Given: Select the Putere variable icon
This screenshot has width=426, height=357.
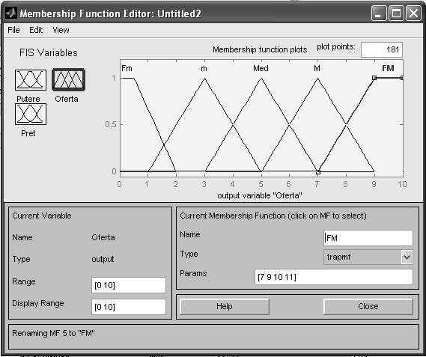Looking at the screenshot, I should coord(31,80).
